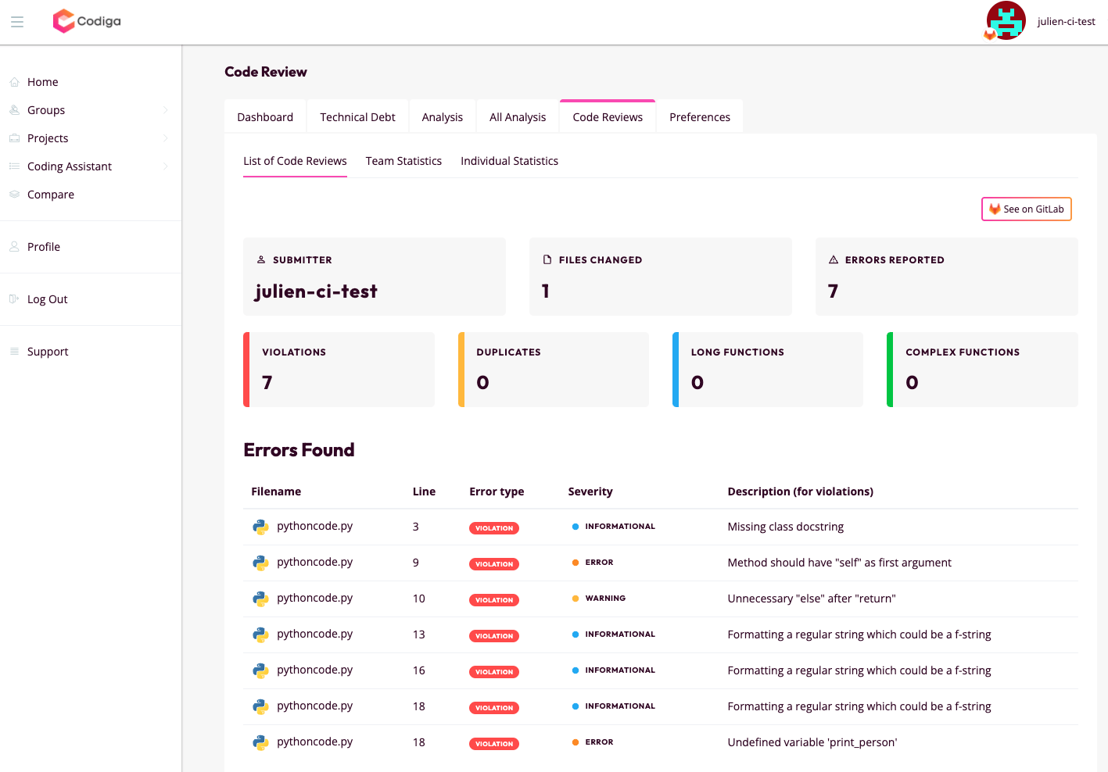This screenshot has width=1108, height=772.
Task: Open the Preferences tab
Action: [699, 116]
